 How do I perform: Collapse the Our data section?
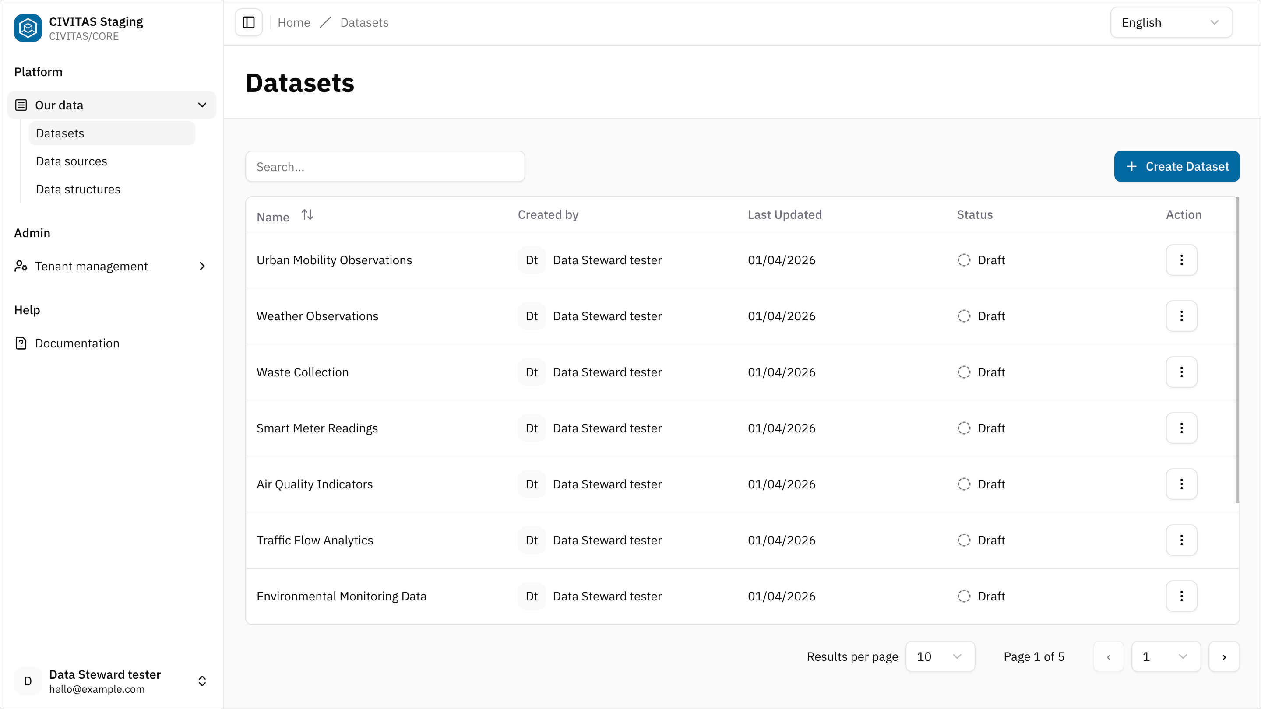tap(202, 105)
